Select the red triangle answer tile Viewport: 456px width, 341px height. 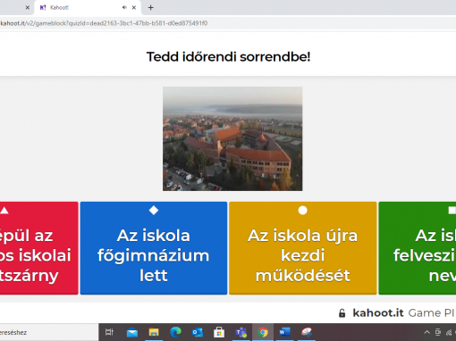click(38, 248)
